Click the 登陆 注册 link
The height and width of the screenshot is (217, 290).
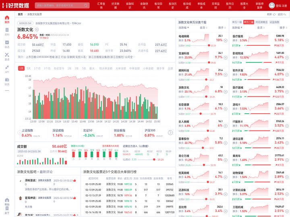point(281,6)
